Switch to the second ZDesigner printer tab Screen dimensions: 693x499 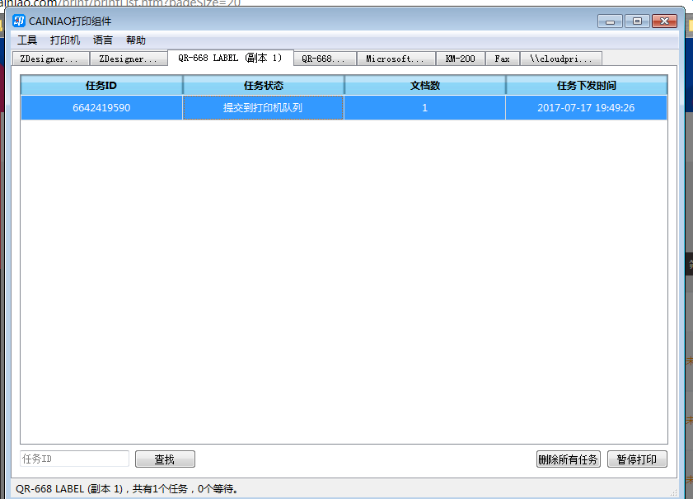pyautogui.click(x=129, y=59)
